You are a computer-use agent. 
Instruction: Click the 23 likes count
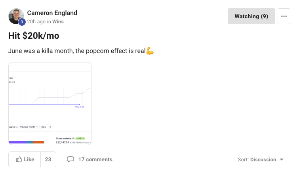coord(48,159)
